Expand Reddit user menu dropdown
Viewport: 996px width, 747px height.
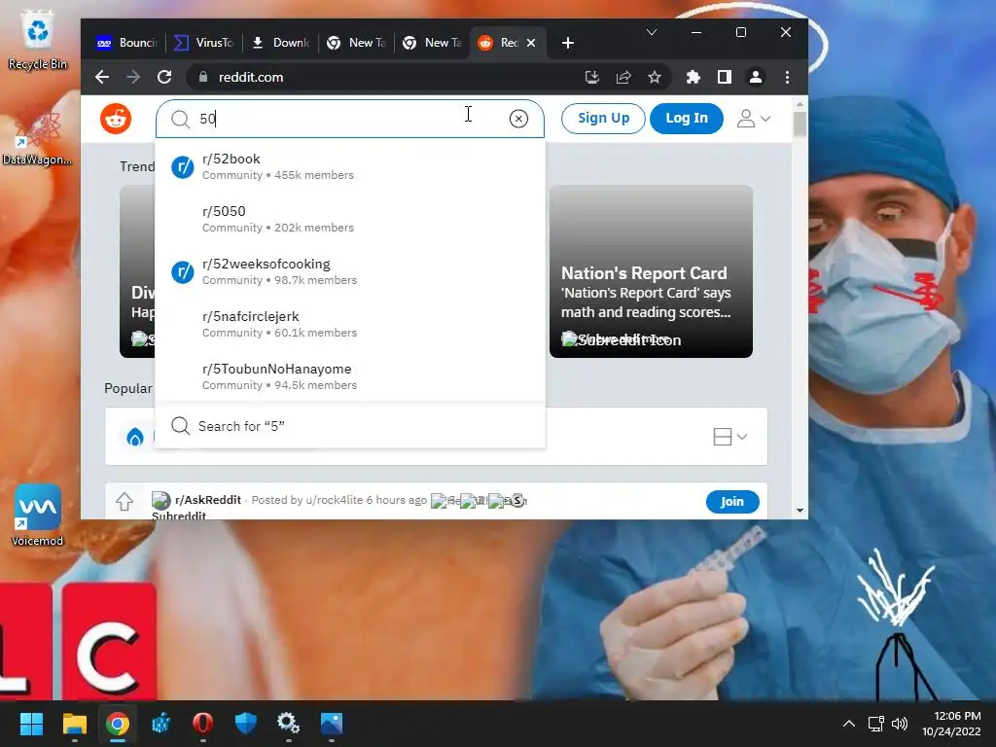click(754, 118)
